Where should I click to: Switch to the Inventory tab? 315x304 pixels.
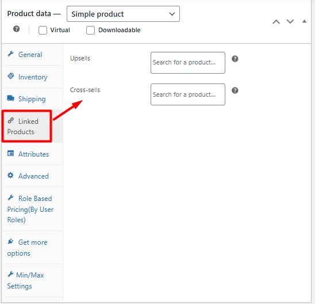point(32,77)
